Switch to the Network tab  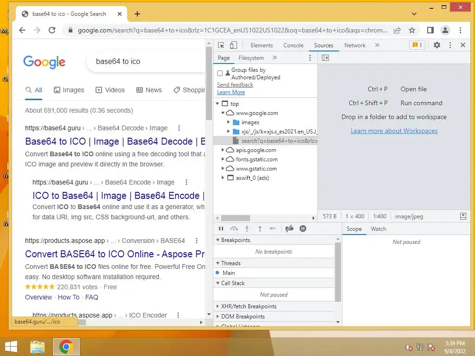[x=355, y=45]
